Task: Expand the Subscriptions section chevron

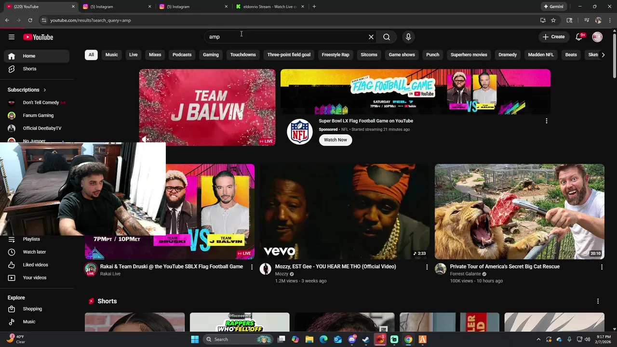Action: (x=45, y=90)
